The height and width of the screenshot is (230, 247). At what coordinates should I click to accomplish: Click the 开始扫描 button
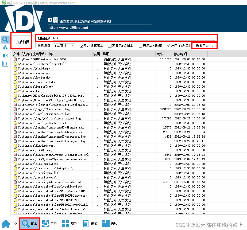click(22, 42)
